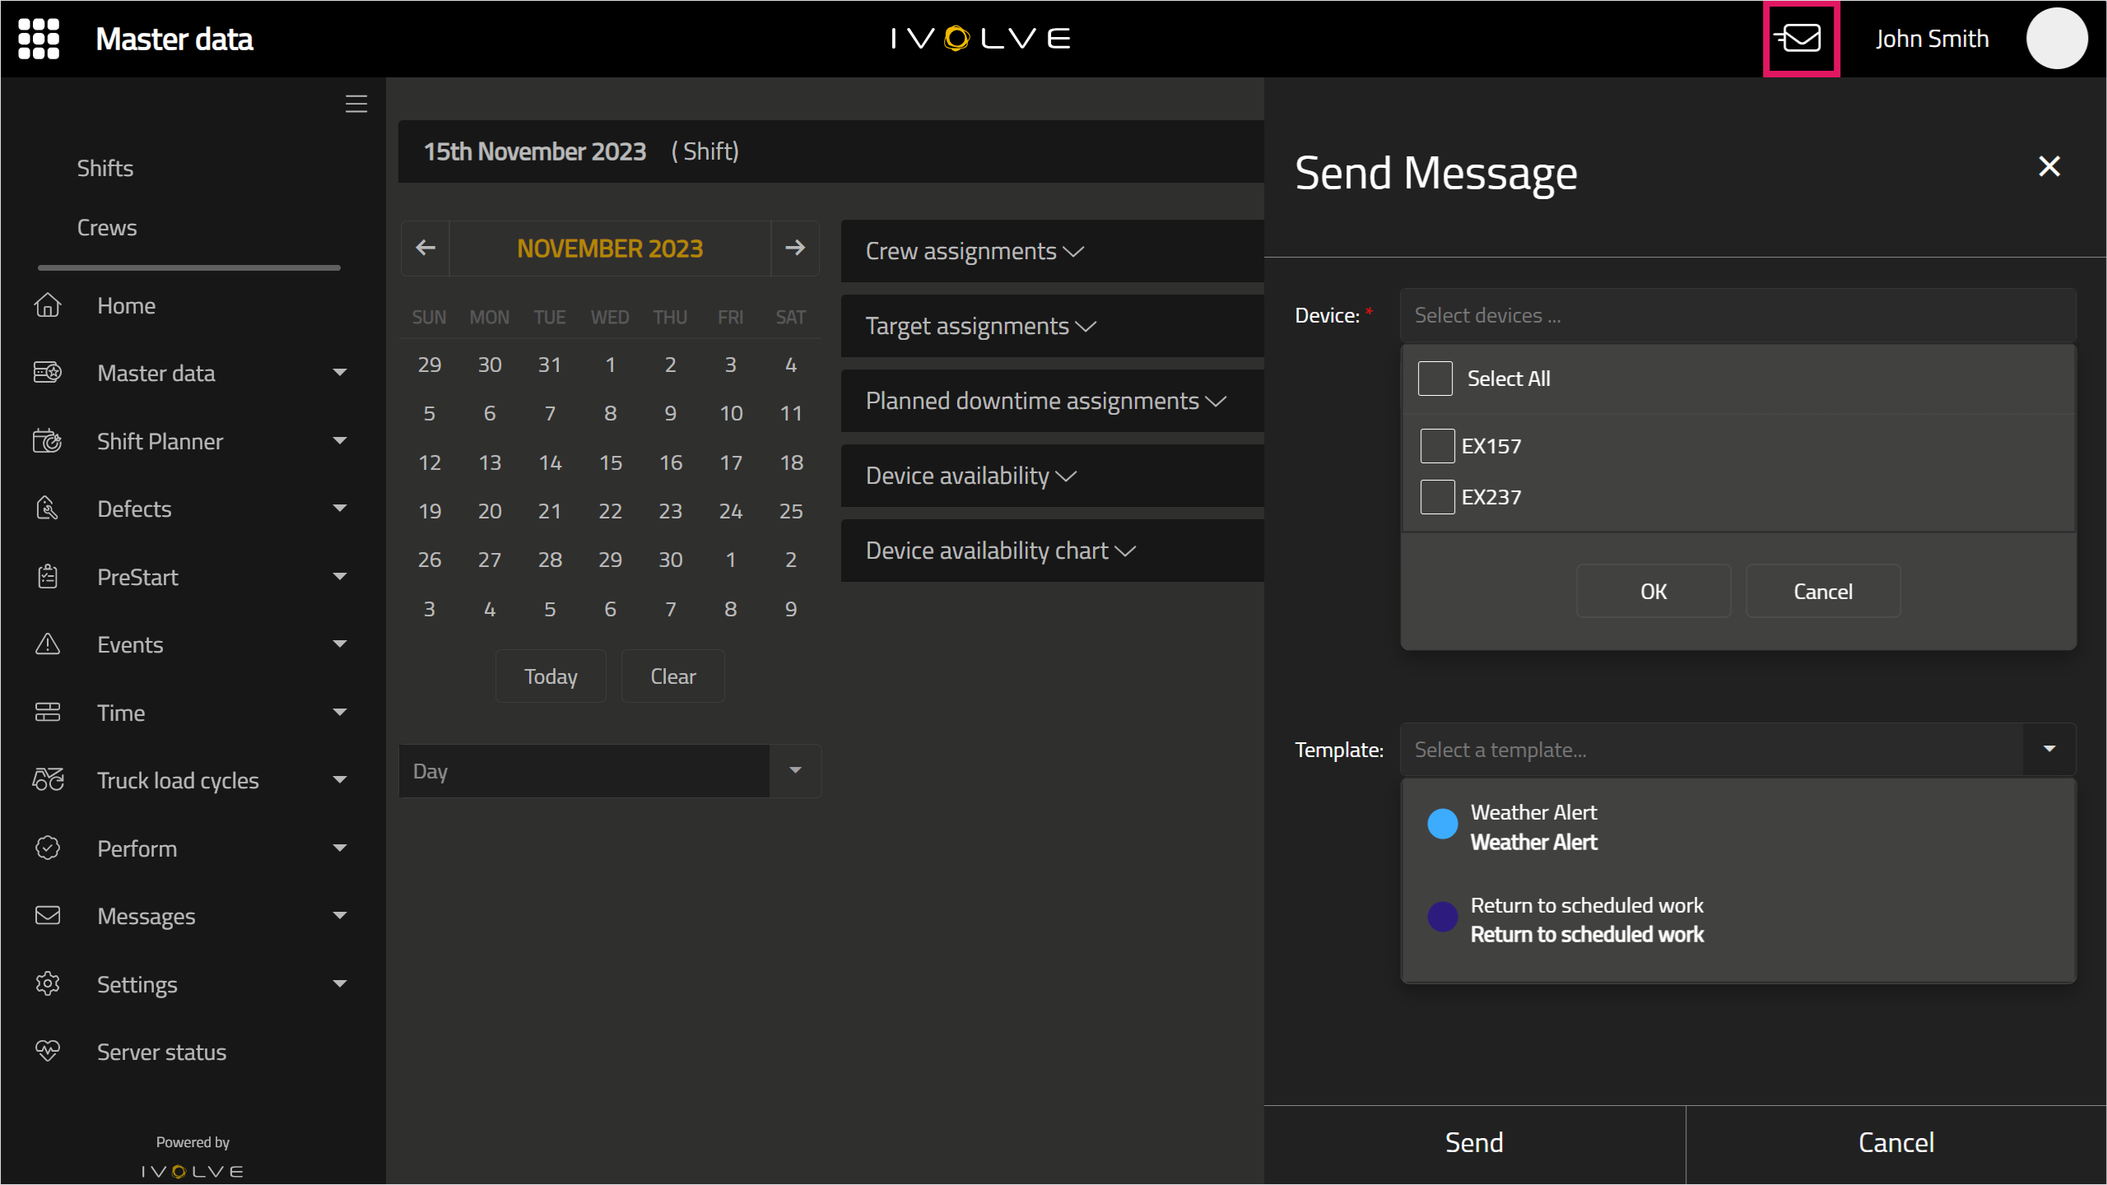Open Crews in sidebar
The width and height of the screenshot is (2107, 1185).
(x=107, y=227)
